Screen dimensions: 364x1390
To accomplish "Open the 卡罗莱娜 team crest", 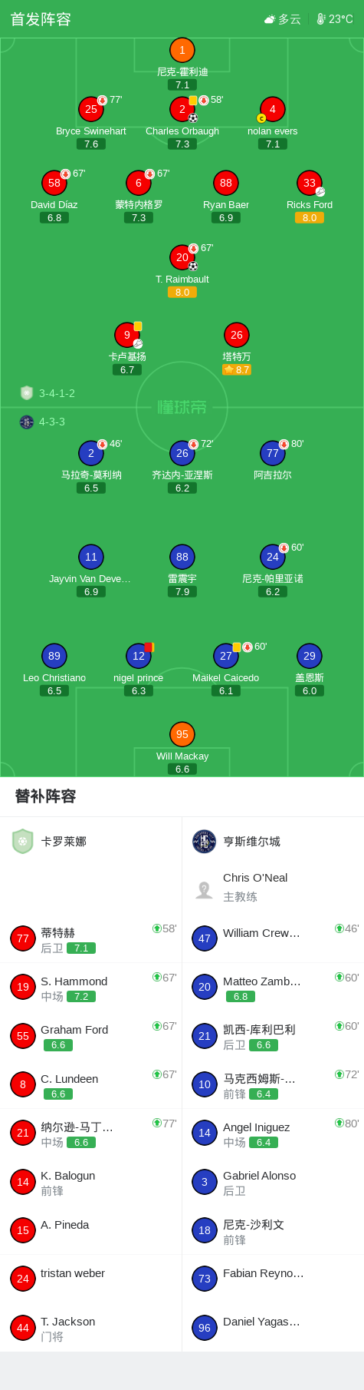I will (x=23, y=842).
